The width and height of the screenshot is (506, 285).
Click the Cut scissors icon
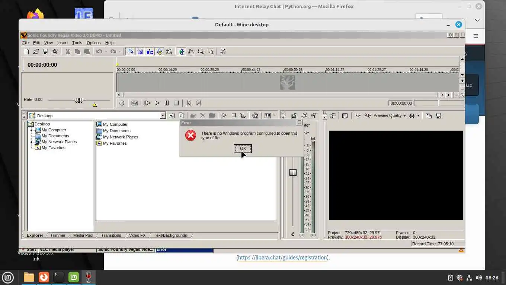pos(68,52)
